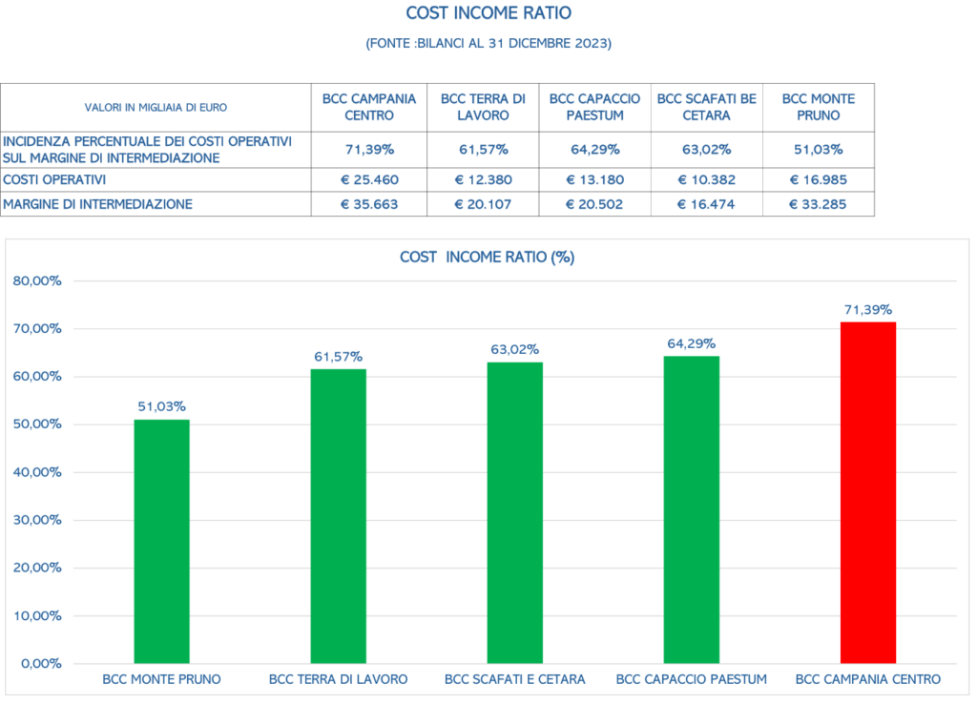
Task: Select the € 12.380 operating costs cell
Action: pyautogui.click(x=483, y=180)
